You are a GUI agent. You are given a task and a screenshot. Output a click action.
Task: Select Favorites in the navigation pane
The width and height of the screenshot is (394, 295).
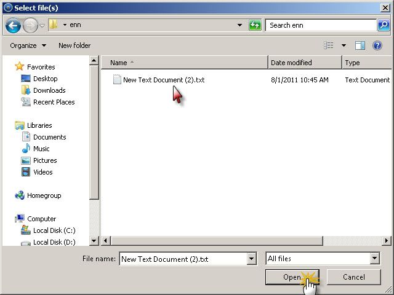pos(41,67)
